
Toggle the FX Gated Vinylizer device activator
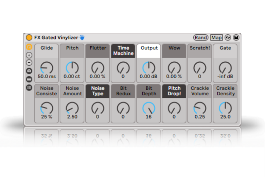pyautogui.click(x=29, y=37)
